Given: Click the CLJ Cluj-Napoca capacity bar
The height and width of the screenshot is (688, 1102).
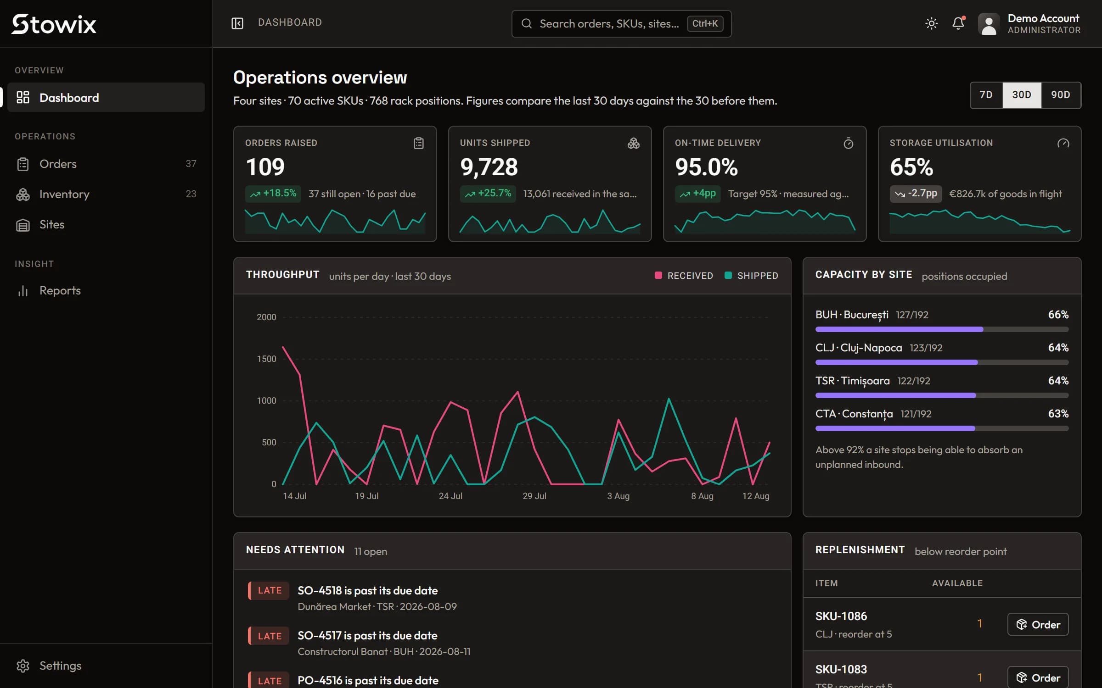Looking at the screenshot, I should pyautogui.click(x=942, y=362).
